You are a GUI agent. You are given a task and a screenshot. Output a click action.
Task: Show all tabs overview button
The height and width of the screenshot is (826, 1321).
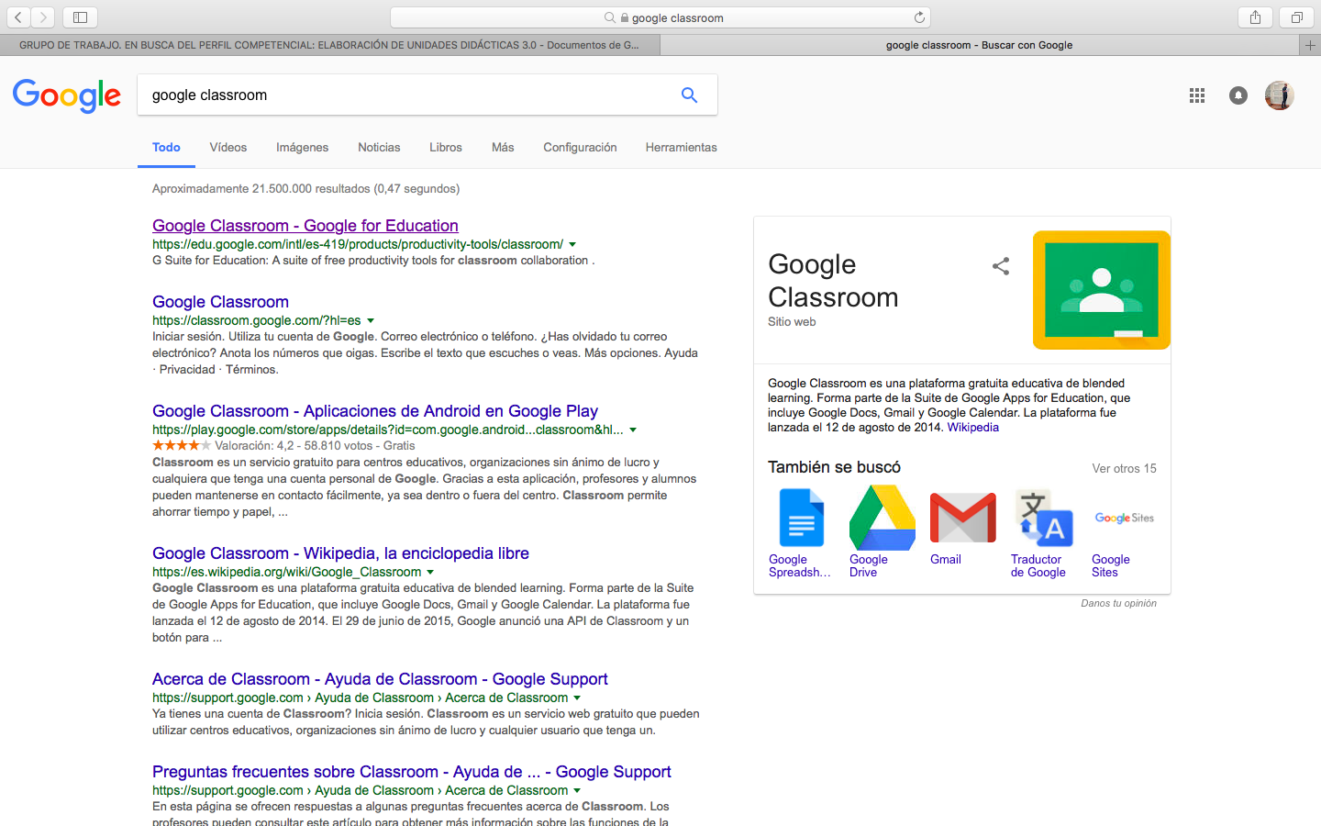tap(1296, 17)
